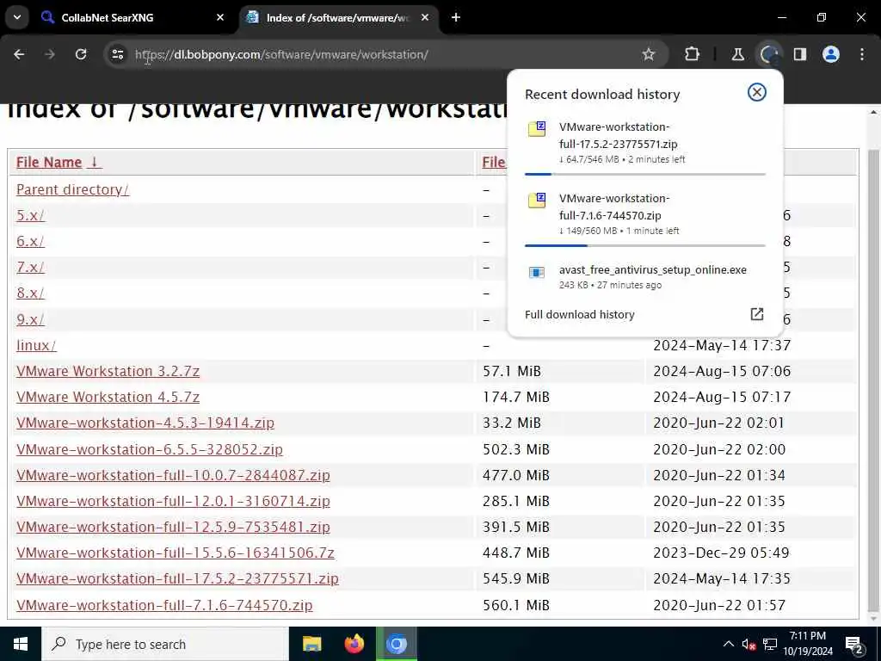Click the browser forward arrow
Viewport: 881px width, 661px height.
[50, 54]
